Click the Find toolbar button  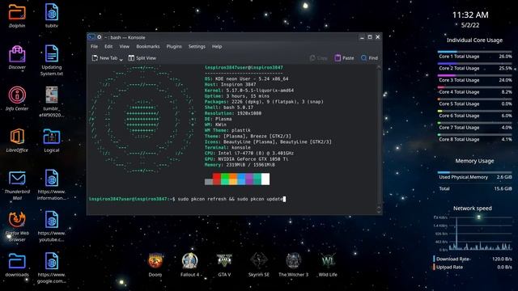pyautogui.click(x=369, y=58)
